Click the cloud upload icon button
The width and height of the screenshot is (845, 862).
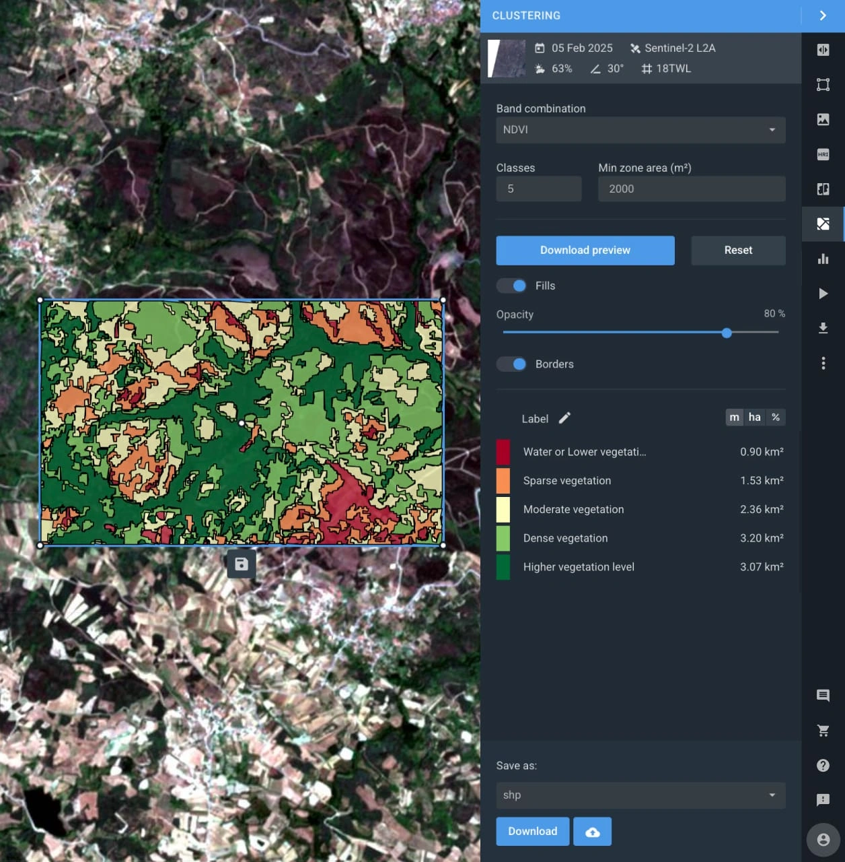pos(592,832)
